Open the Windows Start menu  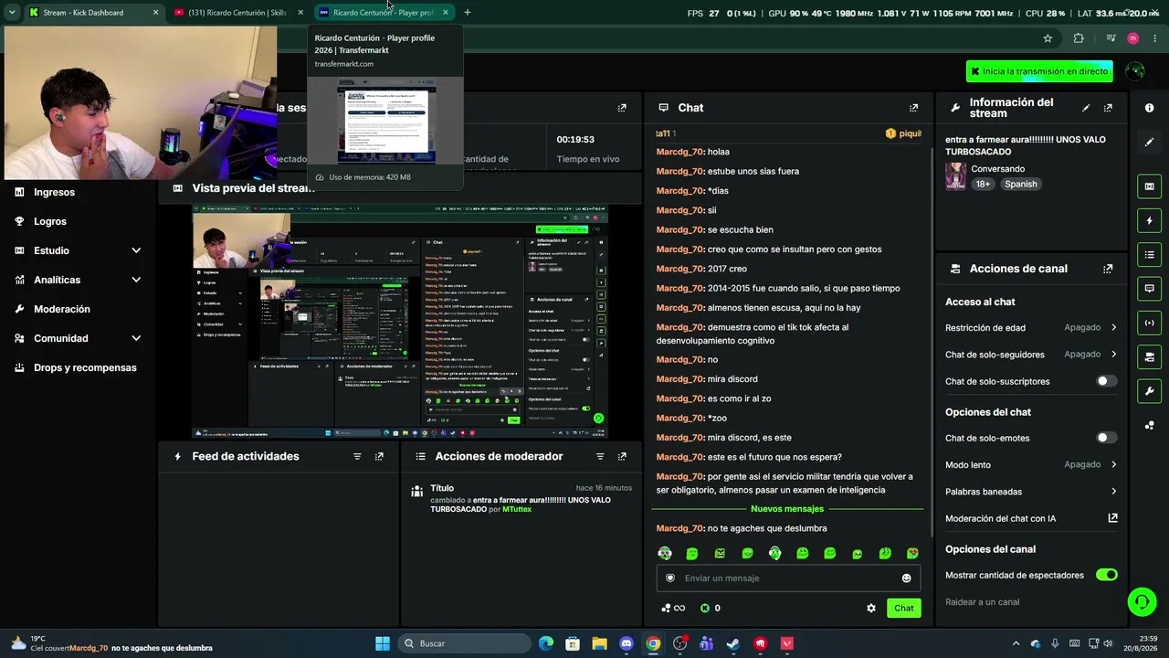pos(383,643)
